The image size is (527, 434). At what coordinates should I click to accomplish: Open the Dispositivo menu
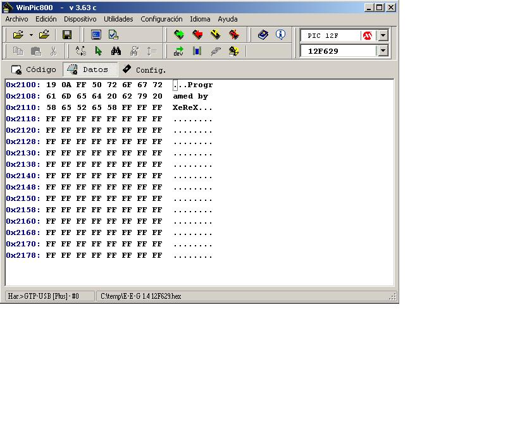click(x=80, y=19)
